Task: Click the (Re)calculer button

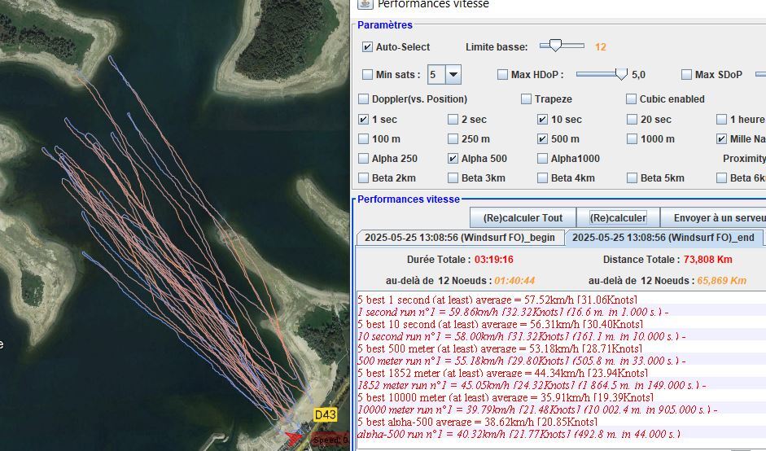Action: pyautogui.click(x=618, y=218)
